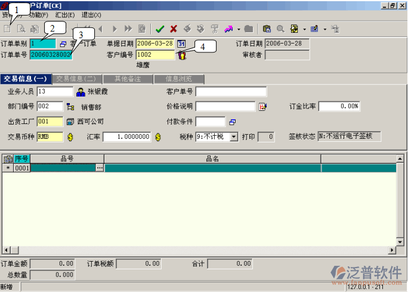Click the 订金比率 field 0.00%

click(x=339, y=106)
